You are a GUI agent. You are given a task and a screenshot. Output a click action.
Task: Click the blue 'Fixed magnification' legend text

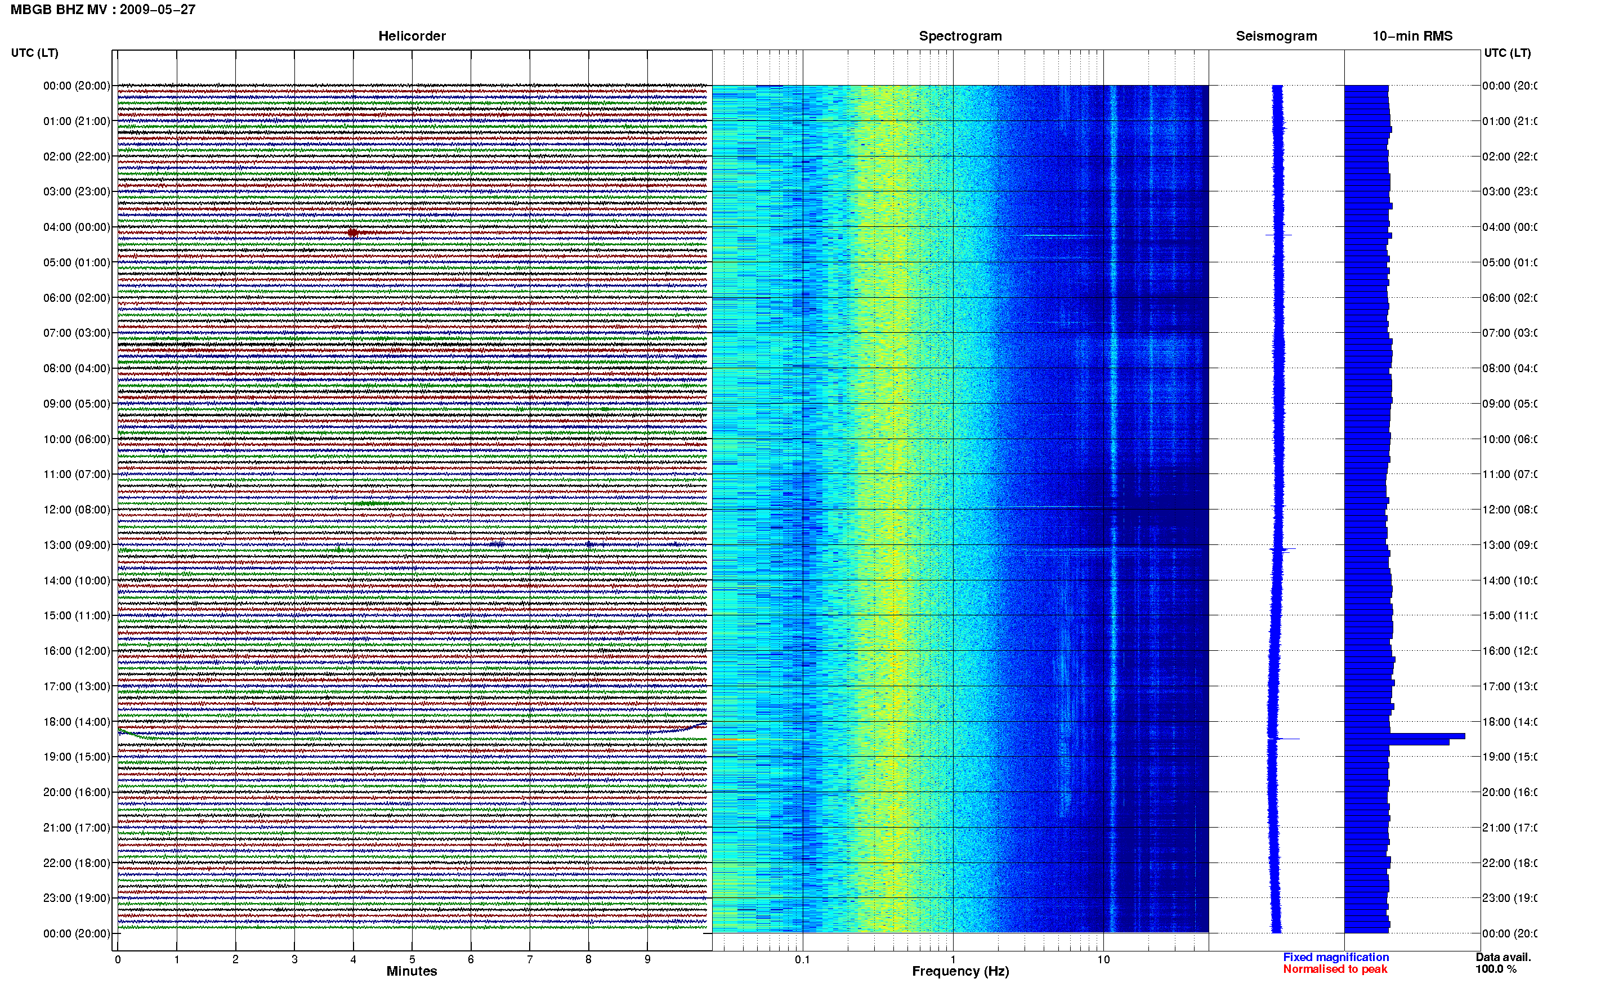(1336, 957)
